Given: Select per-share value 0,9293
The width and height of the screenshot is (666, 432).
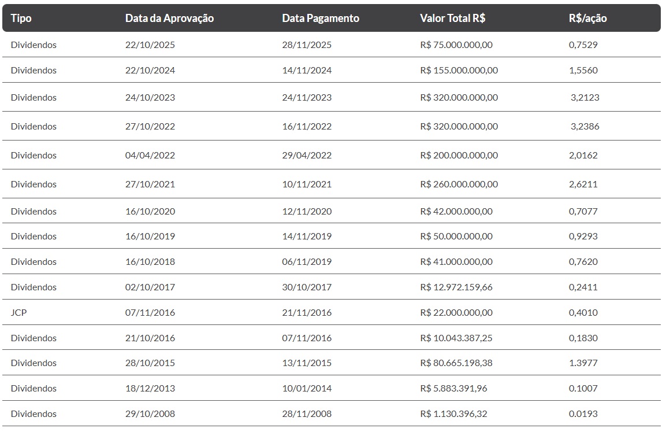Looking at the screenshot, I should pyautogui.click(x=583, y=236).
